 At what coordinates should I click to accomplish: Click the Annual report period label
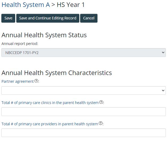click(20, 43)
